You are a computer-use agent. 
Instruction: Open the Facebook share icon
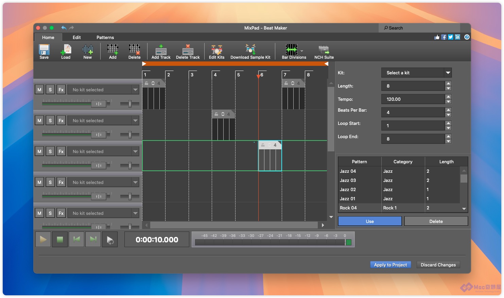(x=444, y=37)
